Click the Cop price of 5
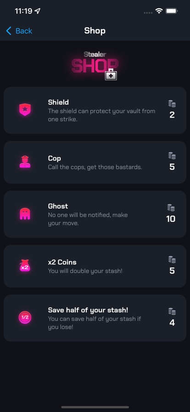Screen dimensions: 190x412 tap(172, 167)
